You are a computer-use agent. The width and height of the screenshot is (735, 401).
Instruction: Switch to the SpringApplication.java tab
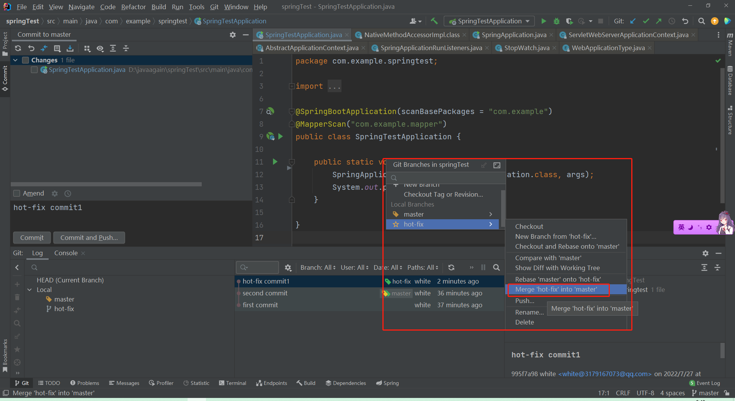click(x=514, y=35)
